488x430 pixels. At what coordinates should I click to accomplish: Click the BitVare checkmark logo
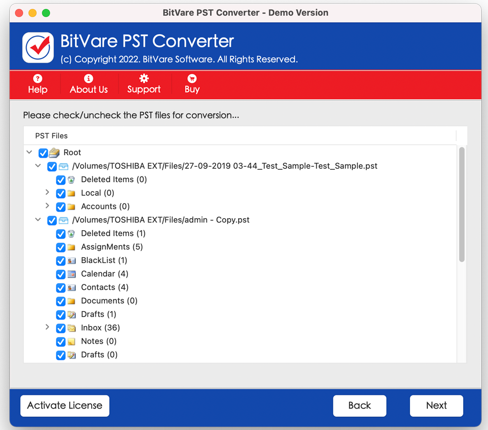coord(38,48)
